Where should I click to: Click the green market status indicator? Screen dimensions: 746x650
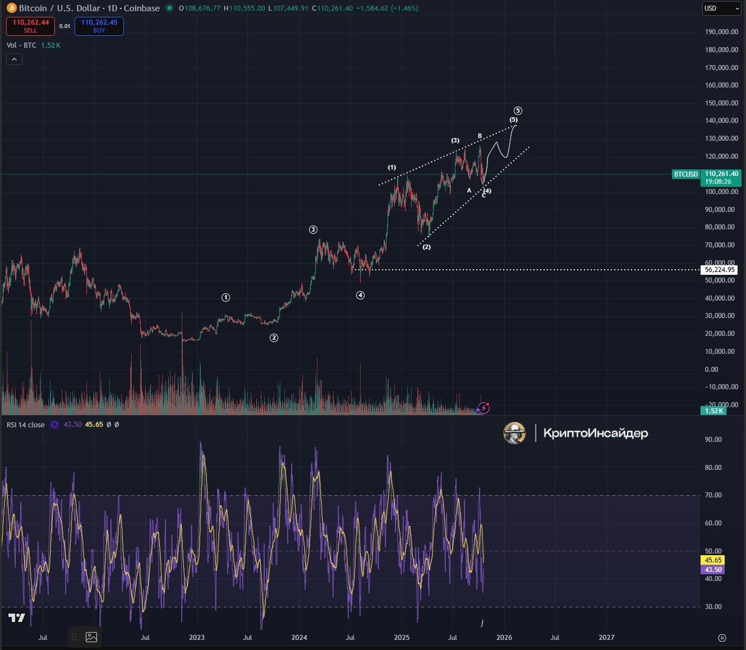[x=169, y=8]
